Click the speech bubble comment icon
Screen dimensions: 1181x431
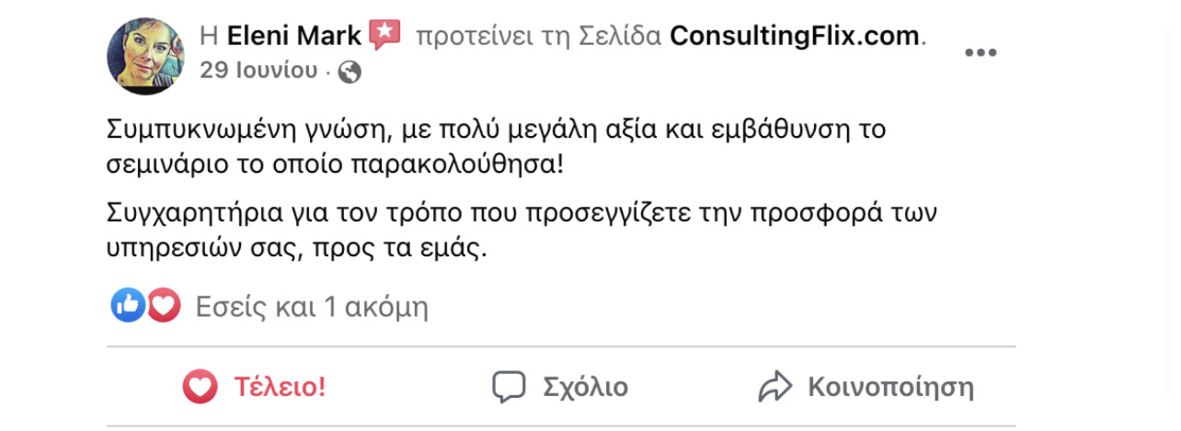pyautogui.click(x=509, y=387)
